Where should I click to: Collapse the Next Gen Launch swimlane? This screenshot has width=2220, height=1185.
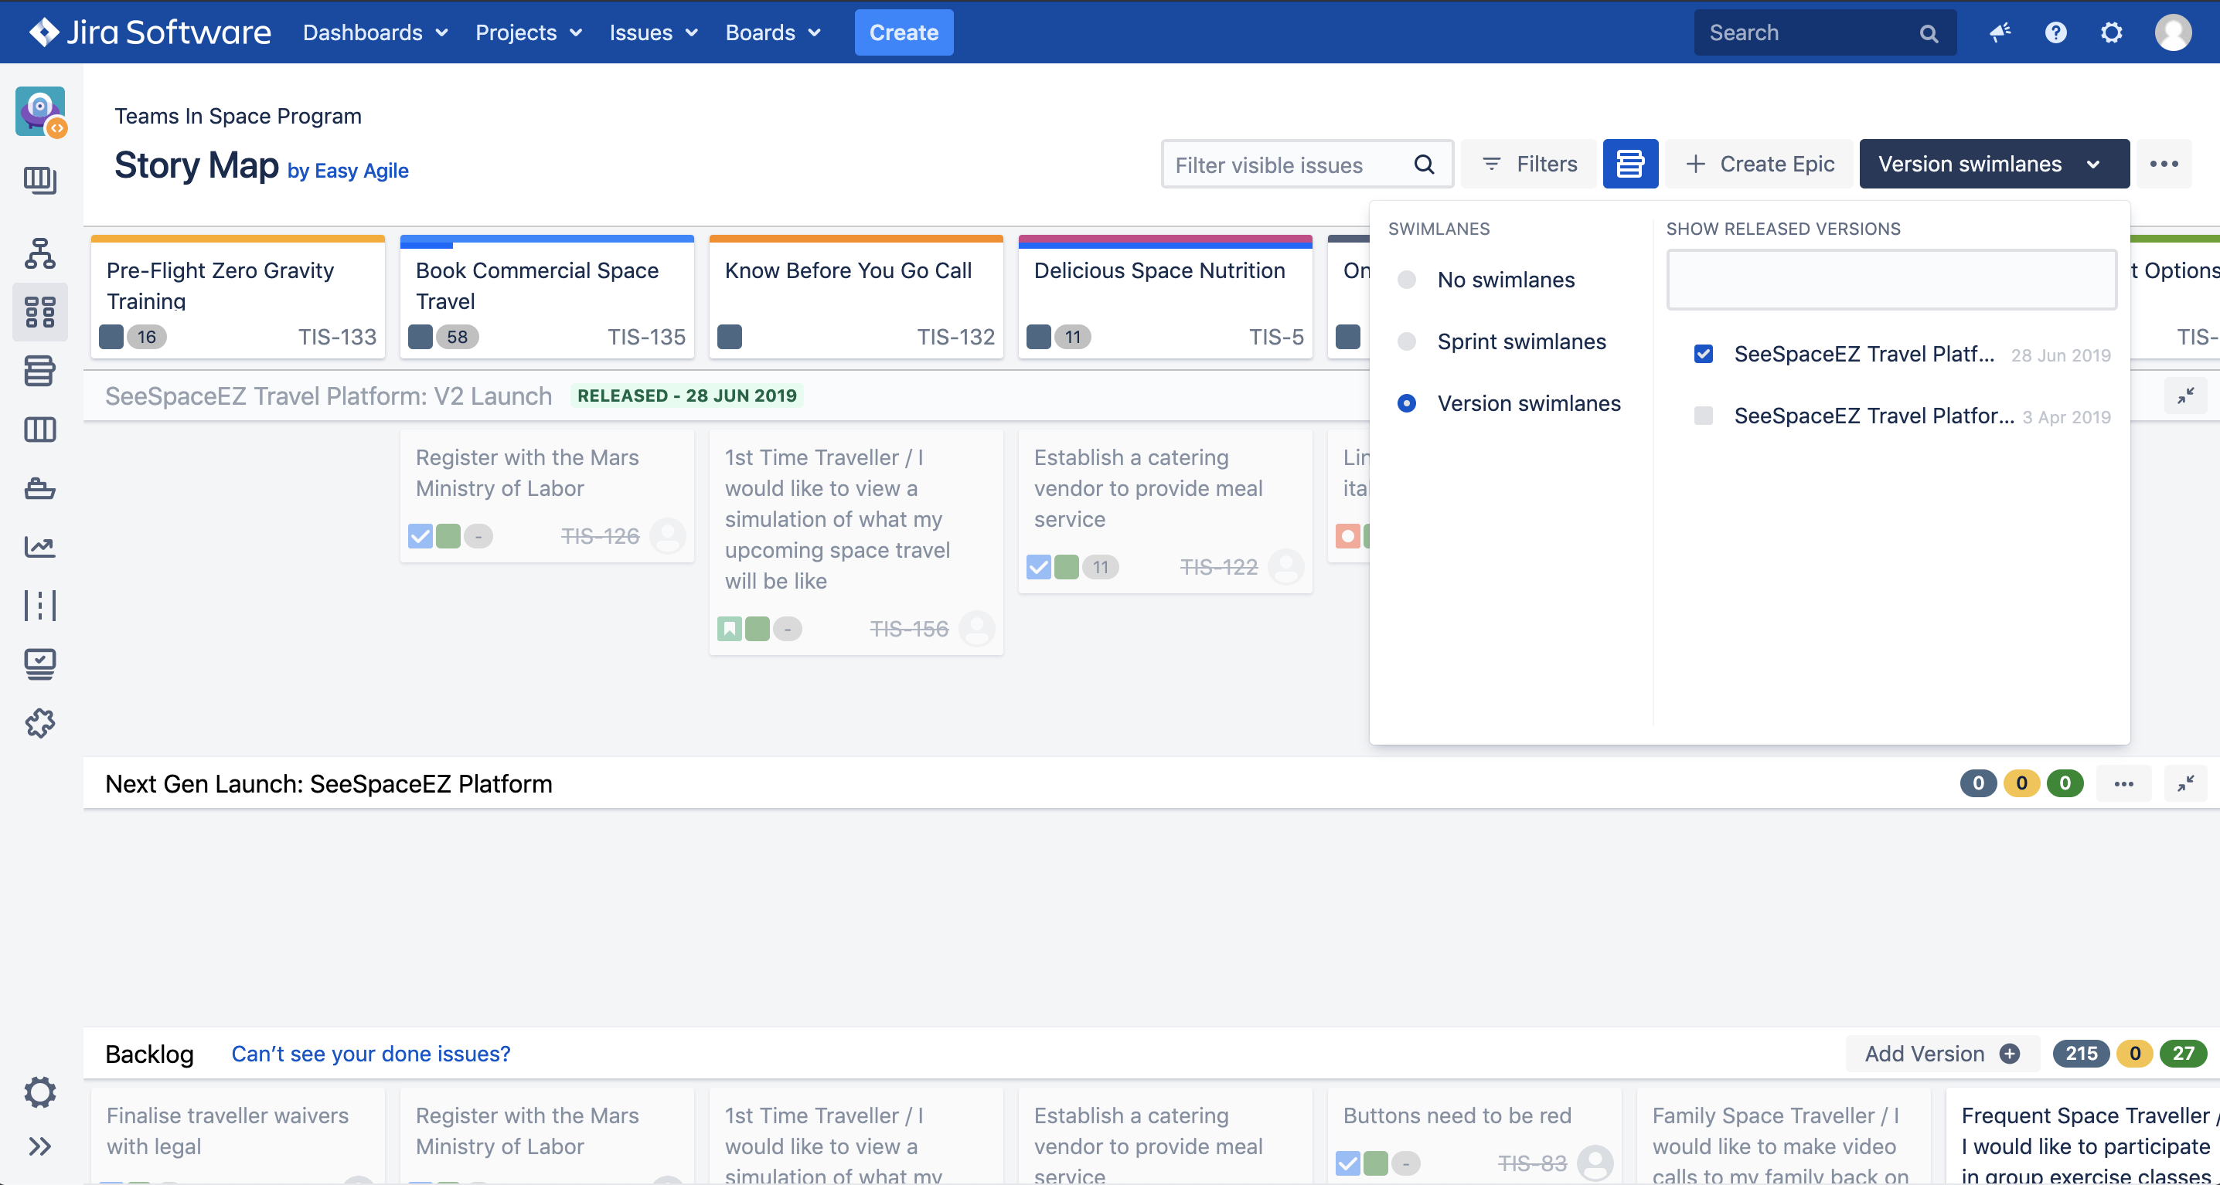2185,783
